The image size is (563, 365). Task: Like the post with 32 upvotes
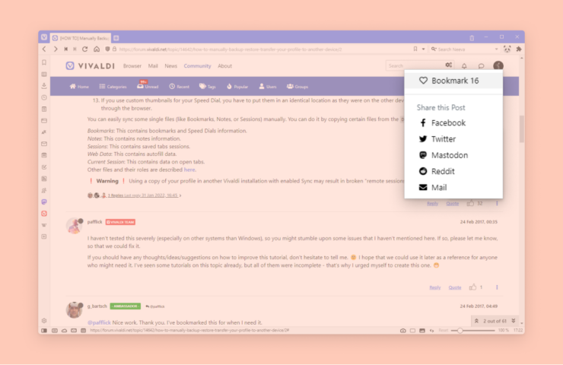point(470,204)
